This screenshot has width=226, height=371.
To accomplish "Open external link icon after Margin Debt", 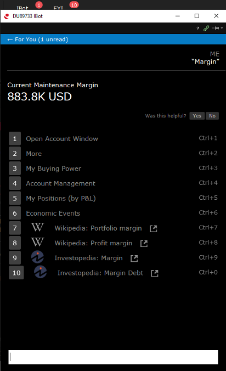I will [155, 273].
